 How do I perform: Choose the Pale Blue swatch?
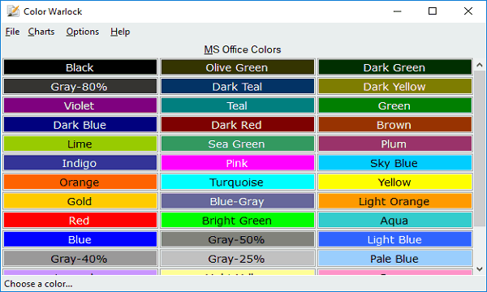click(394, 259)
